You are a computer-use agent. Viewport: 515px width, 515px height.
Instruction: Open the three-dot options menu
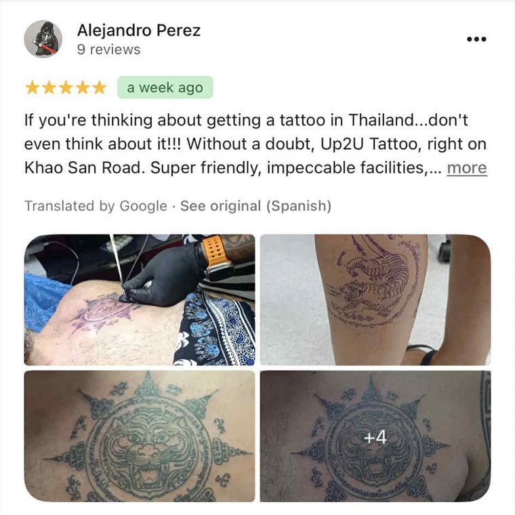point(476,39)
